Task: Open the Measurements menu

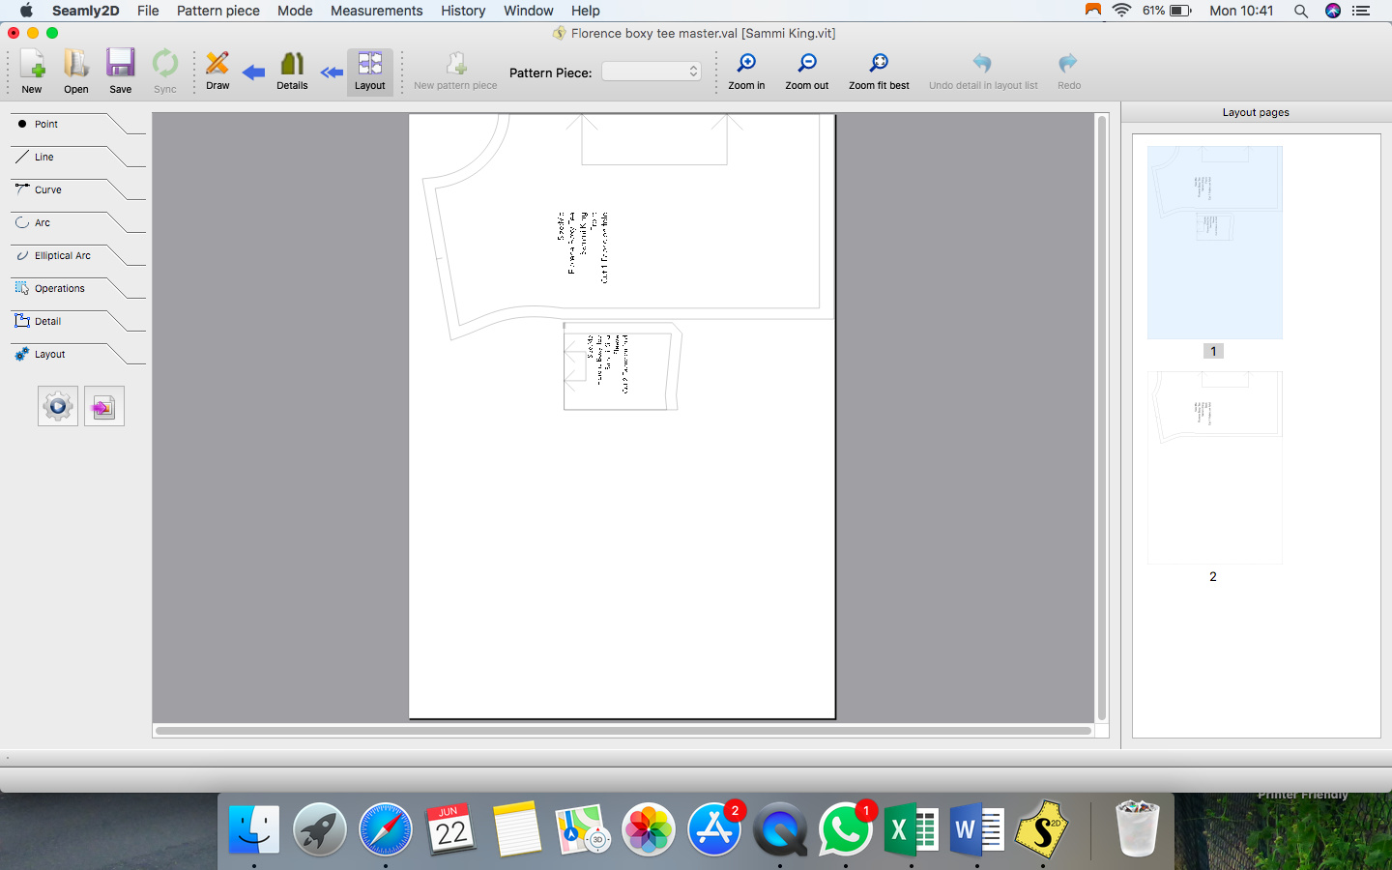Action: click(376, 11)
